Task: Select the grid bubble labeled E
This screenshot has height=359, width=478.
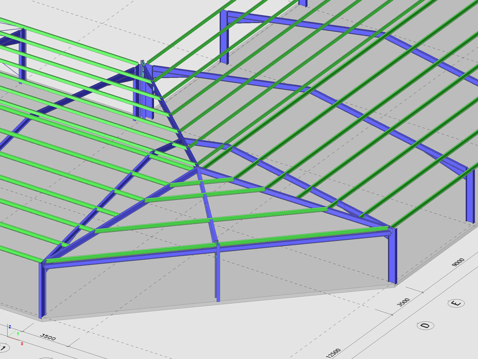Action: [455, 303]
